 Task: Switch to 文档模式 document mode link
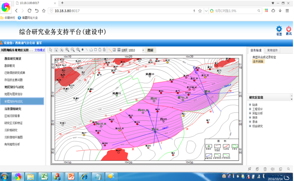coord(40,50)
